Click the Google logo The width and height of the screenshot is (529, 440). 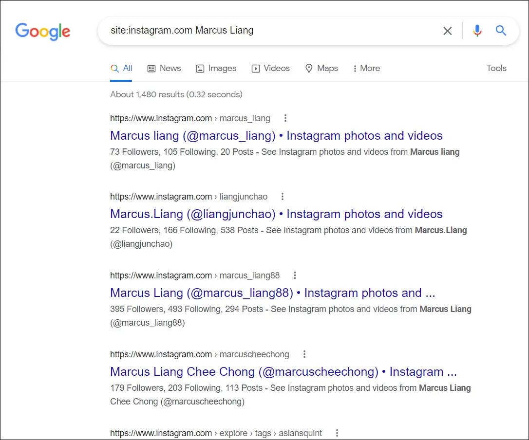tap(43, 31)
